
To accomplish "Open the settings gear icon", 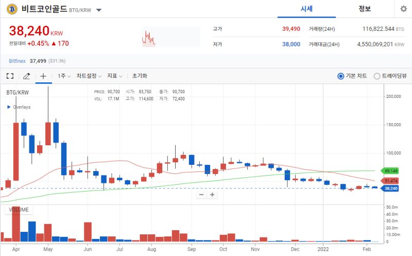I will pos(403,9).
